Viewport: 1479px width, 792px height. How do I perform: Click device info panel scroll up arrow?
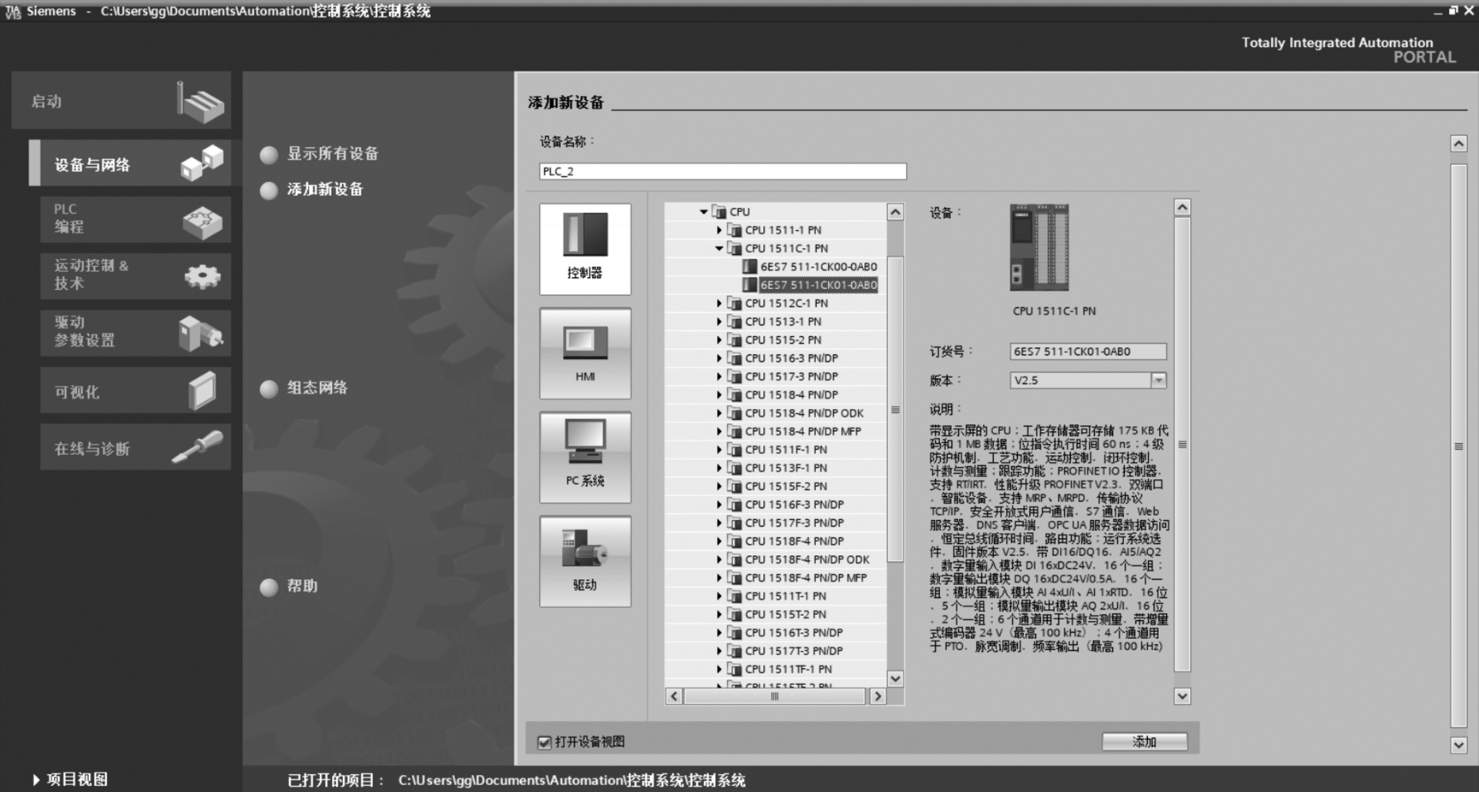tap(1182, 207)
